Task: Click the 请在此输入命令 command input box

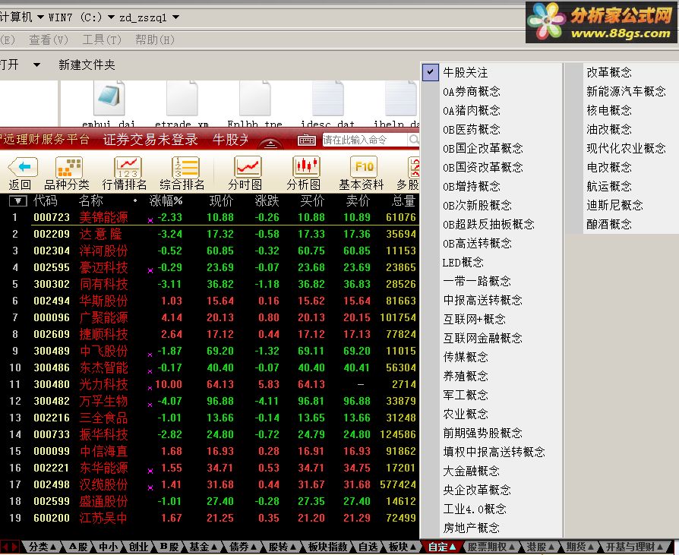Action: coord(364,140)
